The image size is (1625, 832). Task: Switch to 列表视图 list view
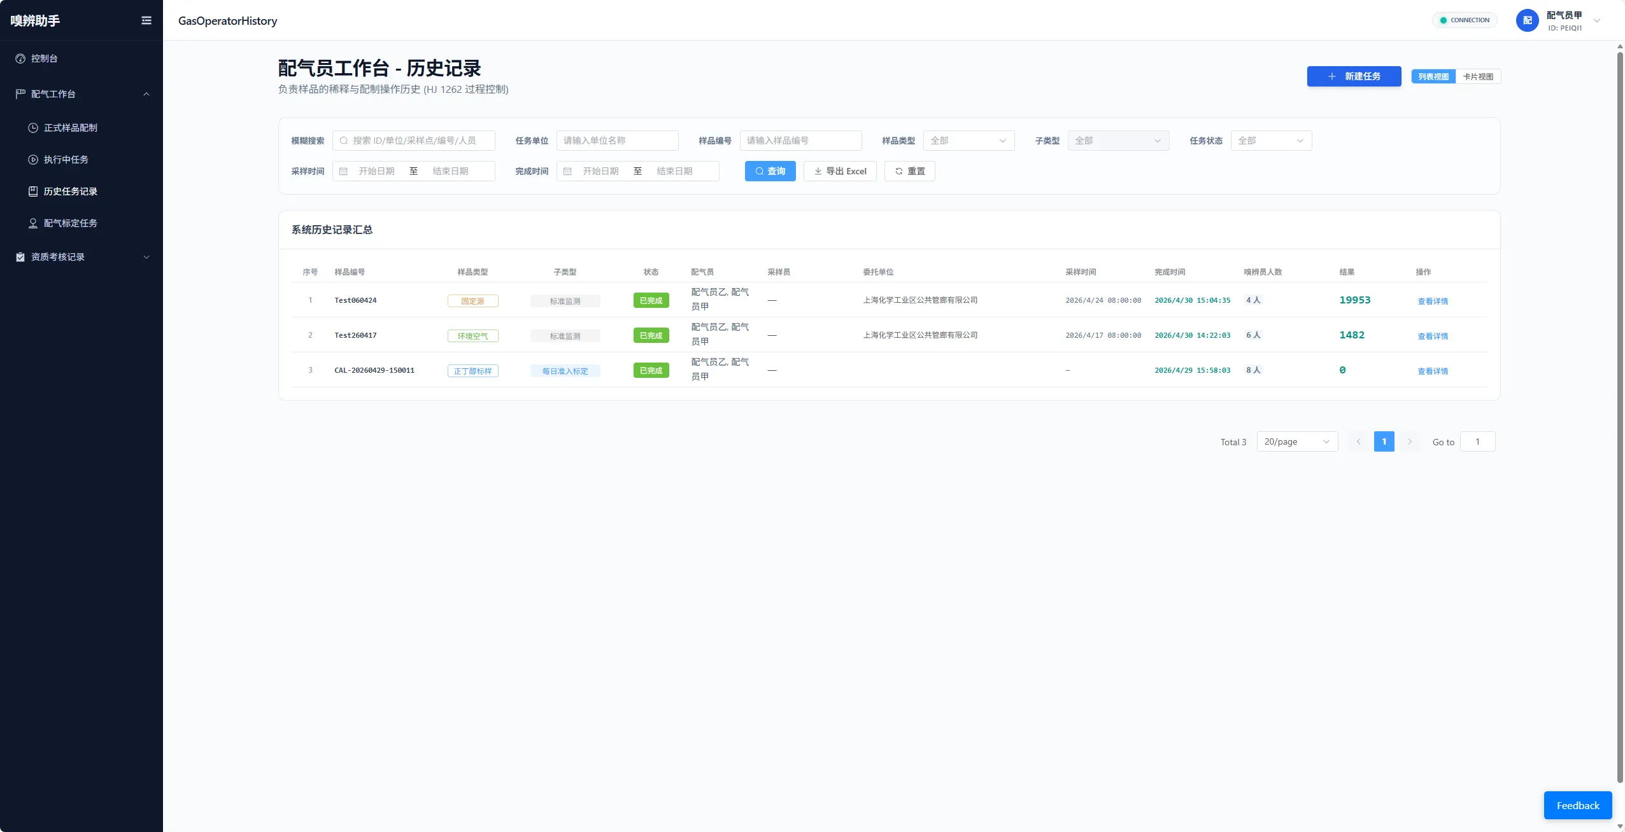click(1433, 76)
